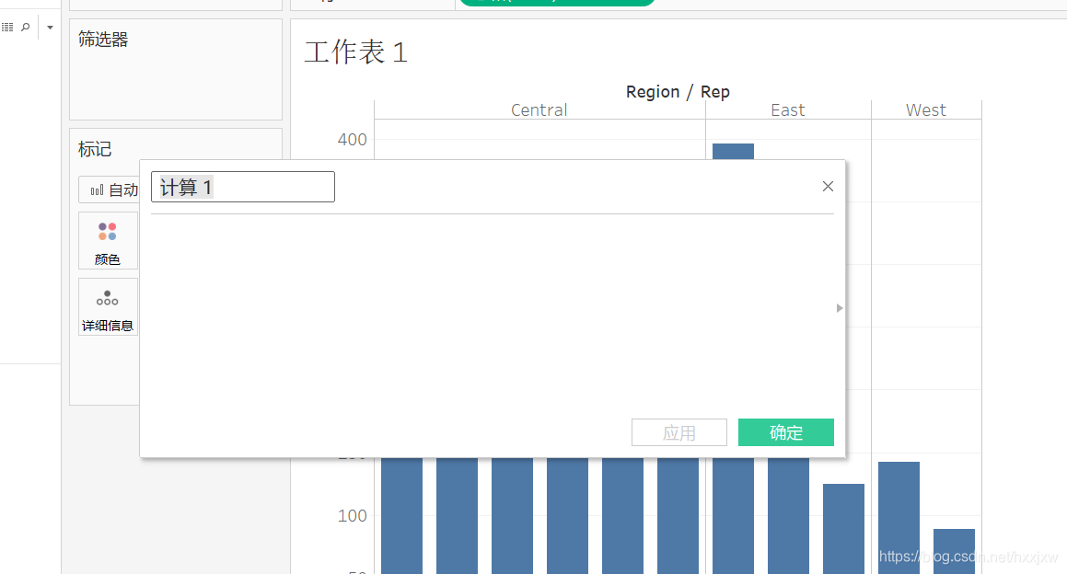The height and width of the screenshot is (574, 1067).
Task: Select the Central region header
Action: coord(539,110)
